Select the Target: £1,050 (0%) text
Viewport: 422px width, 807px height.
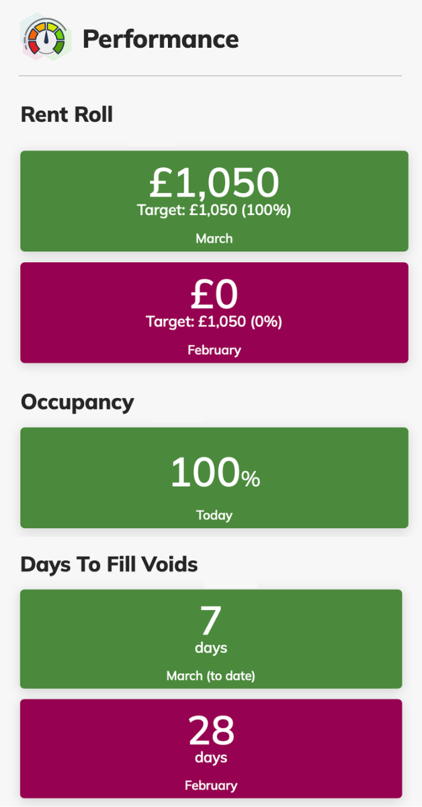point(214,322)
